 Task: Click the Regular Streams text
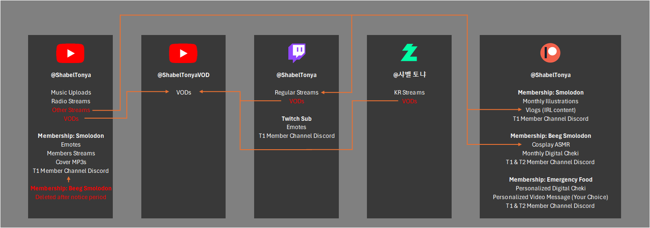[297, 92]
